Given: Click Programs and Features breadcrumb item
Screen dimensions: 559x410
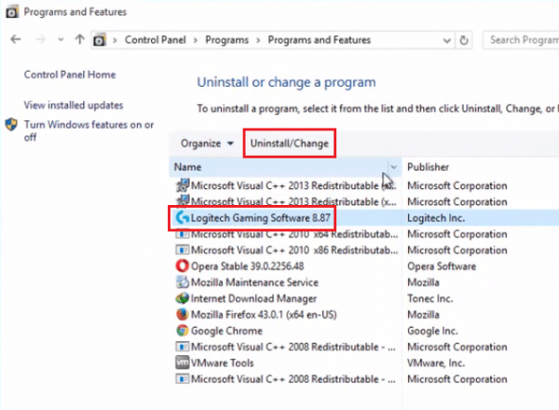Looking at the screenshot, I should pos(319,40).
